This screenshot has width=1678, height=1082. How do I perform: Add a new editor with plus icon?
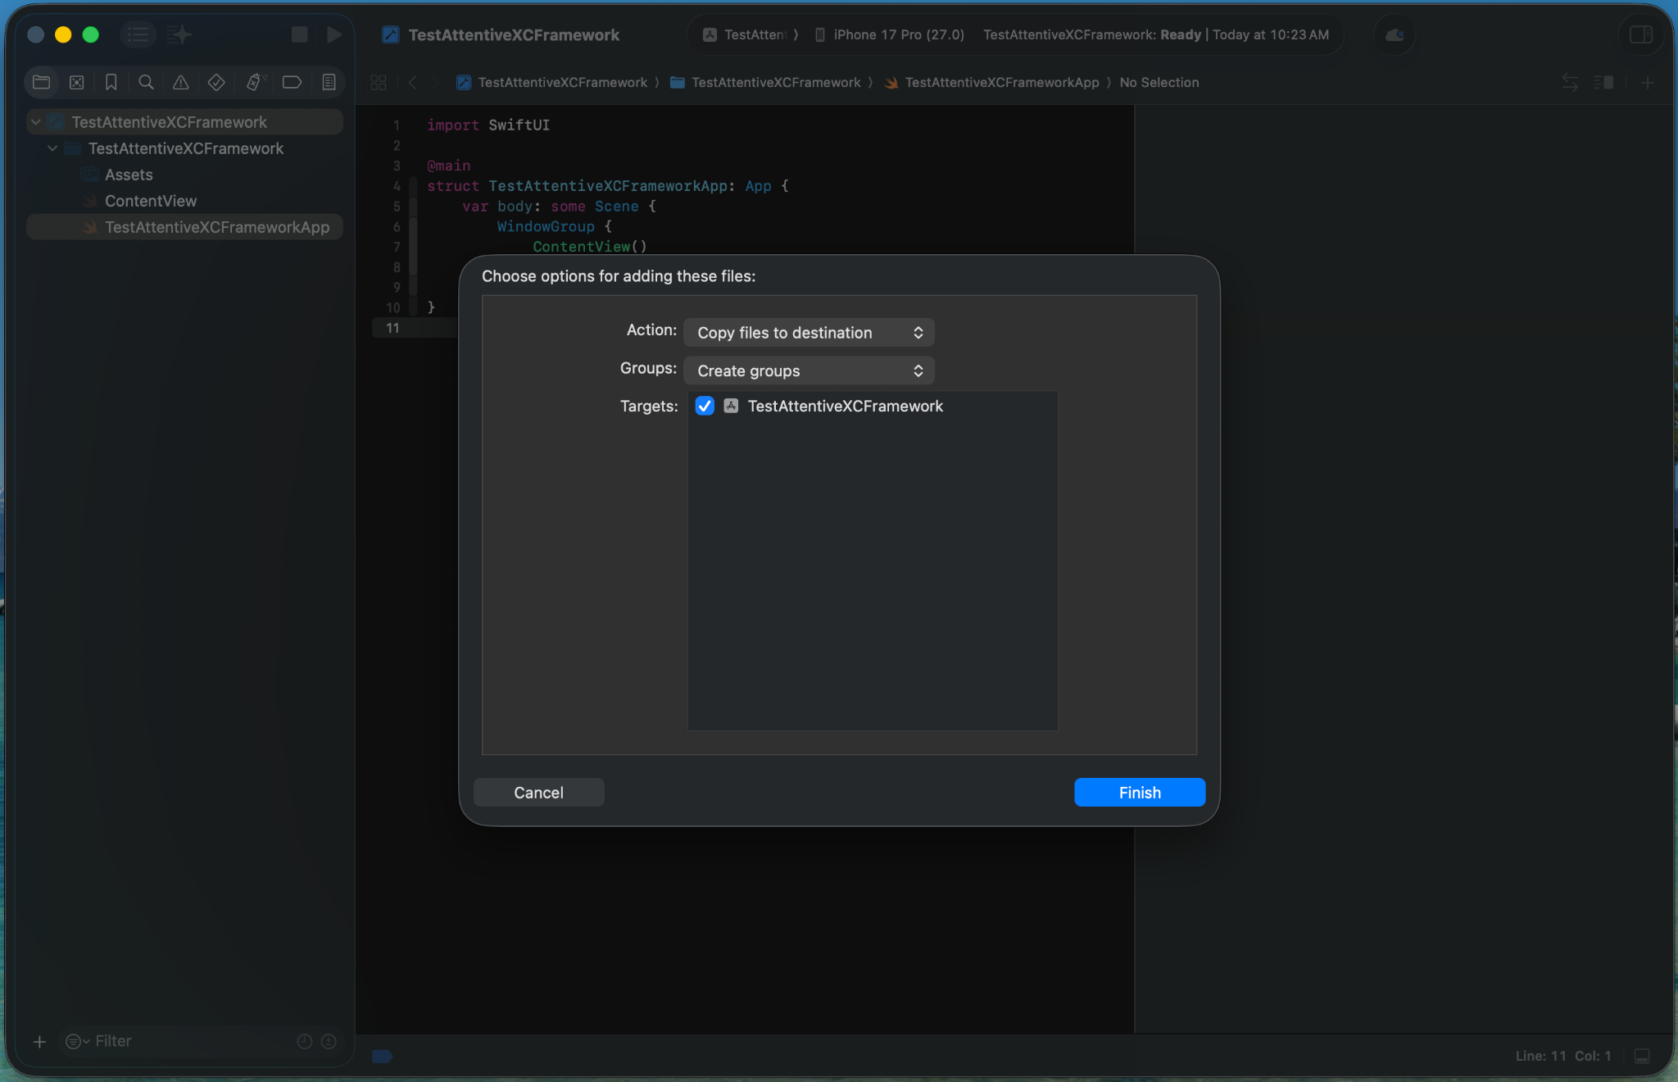(x=1648, y=82)
